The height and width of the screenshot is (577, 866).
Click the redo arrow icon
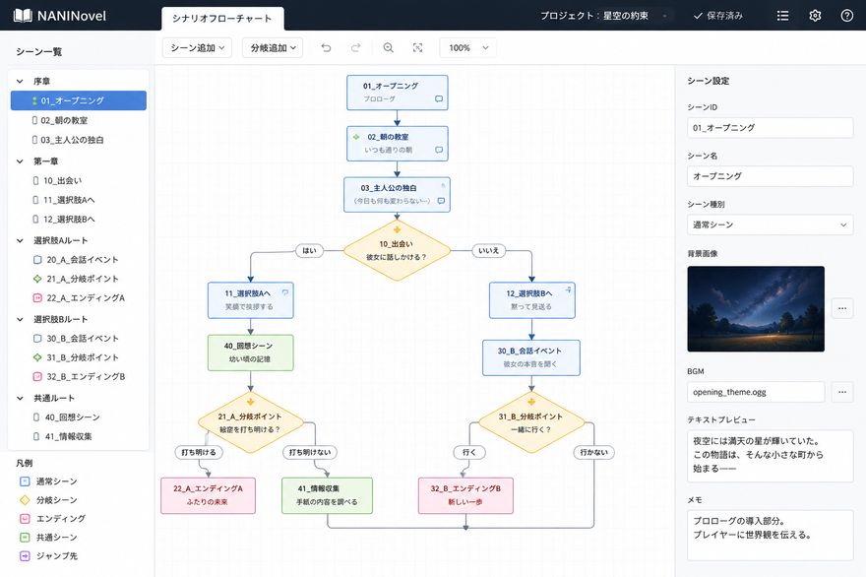coord(355,48)
